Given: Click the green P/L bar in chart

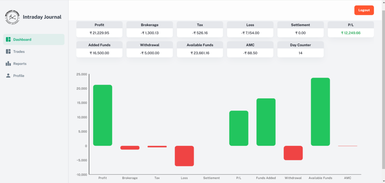Looking at the screenshot, I should (239, 128).
